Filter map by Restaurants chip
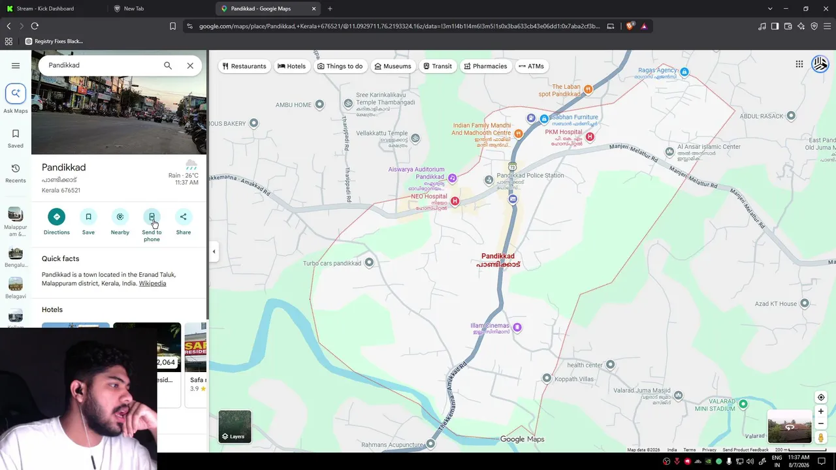Image resolution: width=836 pixels, height=470 pixels. [244, 66]
